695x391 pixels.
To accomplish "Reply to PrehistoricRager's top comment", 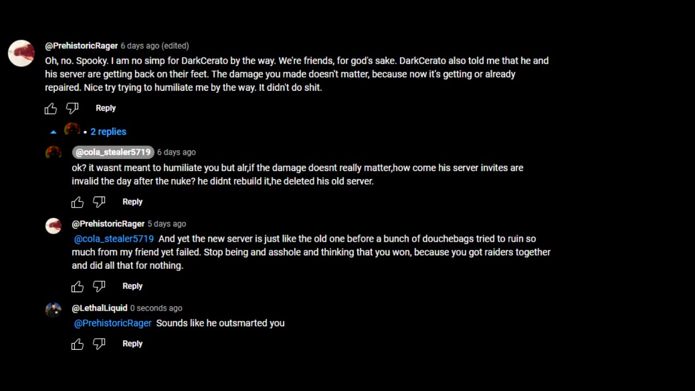I will [x=106, y=108].
